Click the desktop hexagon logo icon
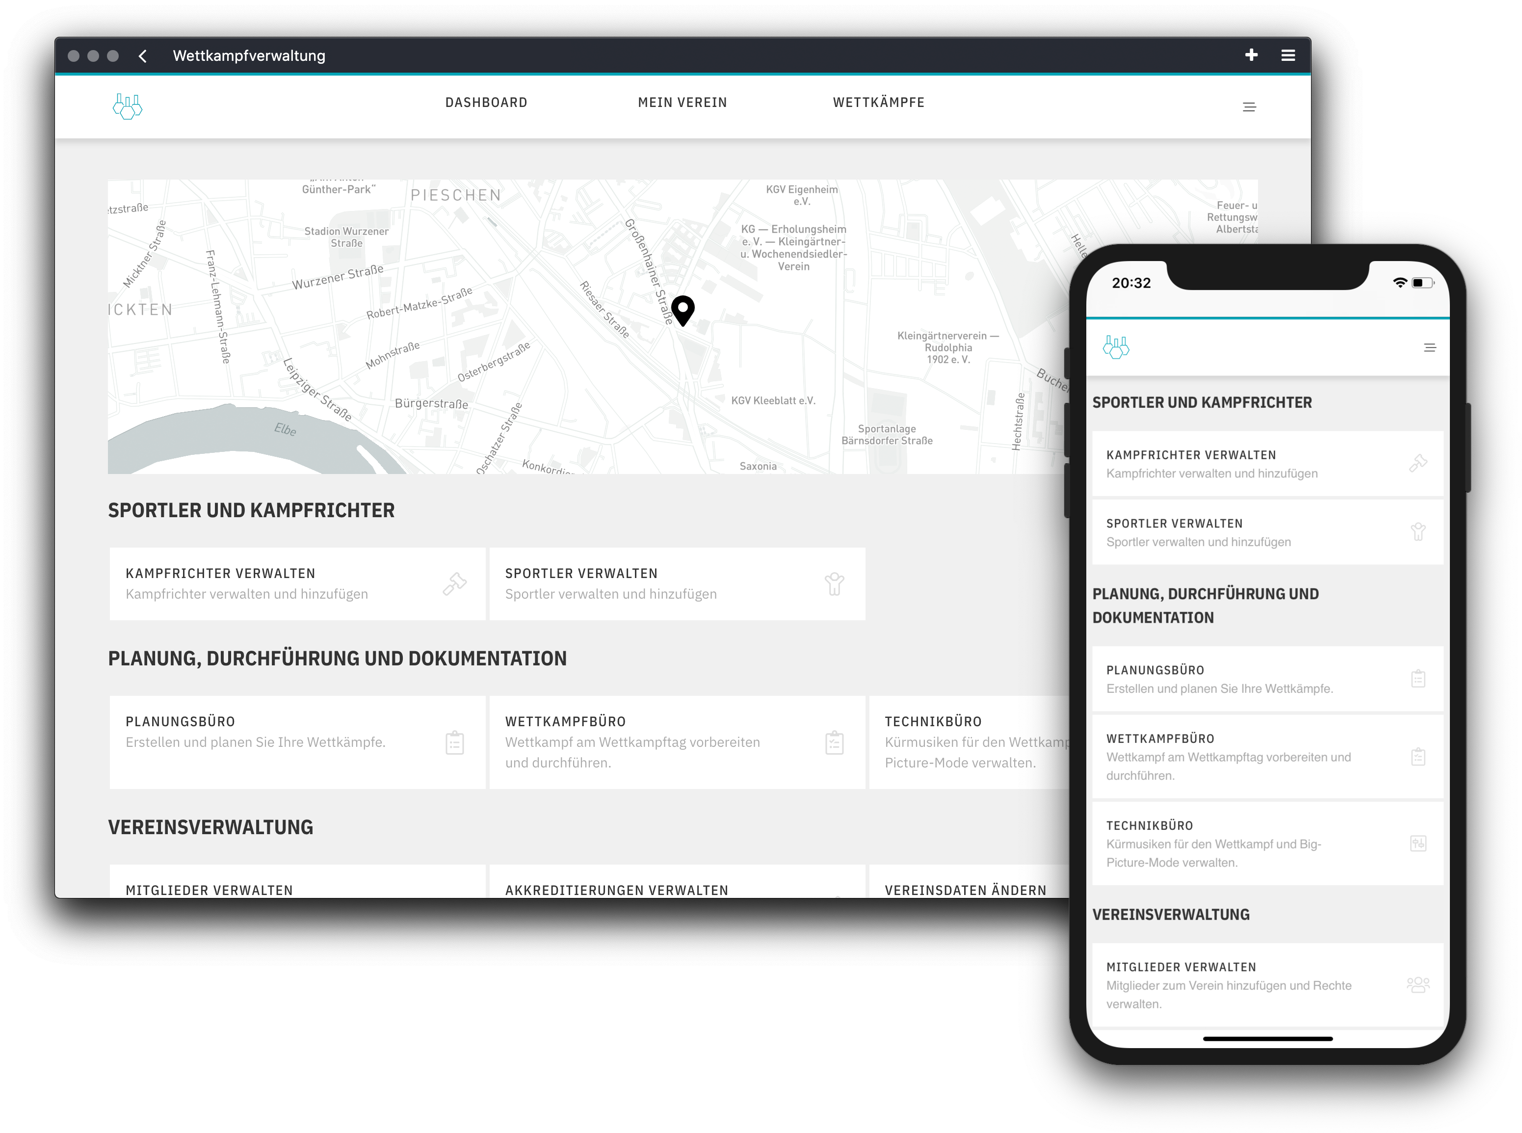1522x1133 pixels. point(128,106)
